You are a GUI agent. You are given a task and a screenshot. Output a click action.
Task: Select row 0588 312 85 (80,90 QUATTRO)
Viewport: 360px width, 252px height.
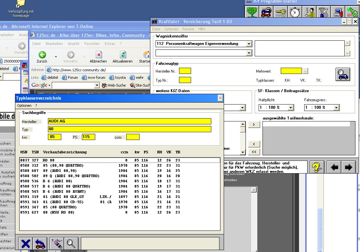coord(120,165)
